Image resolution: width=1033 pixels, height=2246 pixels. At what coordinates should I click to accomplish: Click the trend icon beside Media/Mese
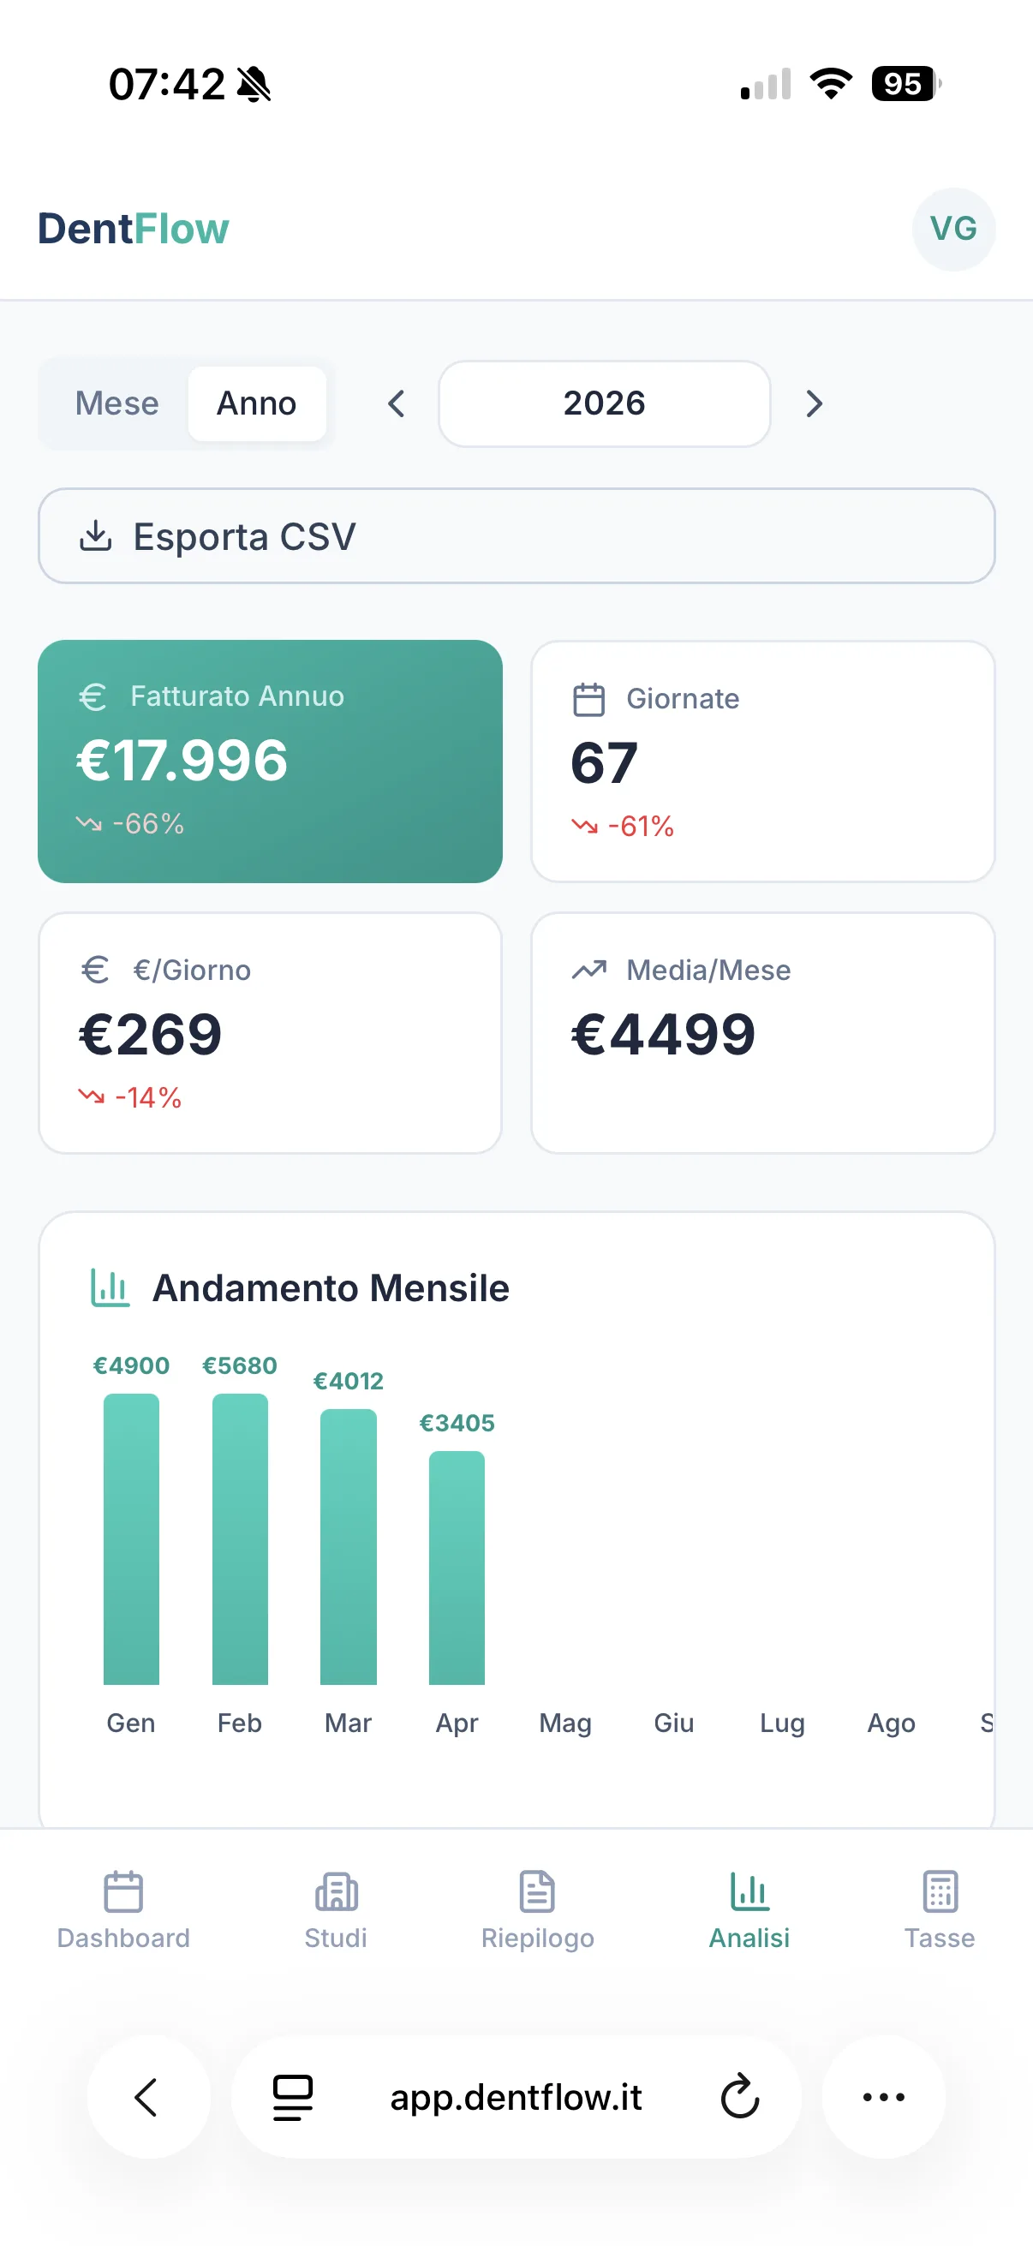click(588, 970)
